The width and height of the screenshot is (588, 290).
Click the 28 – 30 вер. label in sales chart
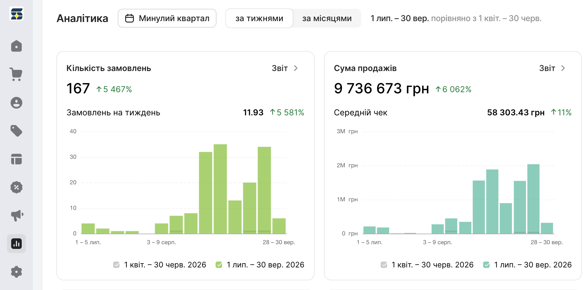pyautogui.click(x=547, y=242)
